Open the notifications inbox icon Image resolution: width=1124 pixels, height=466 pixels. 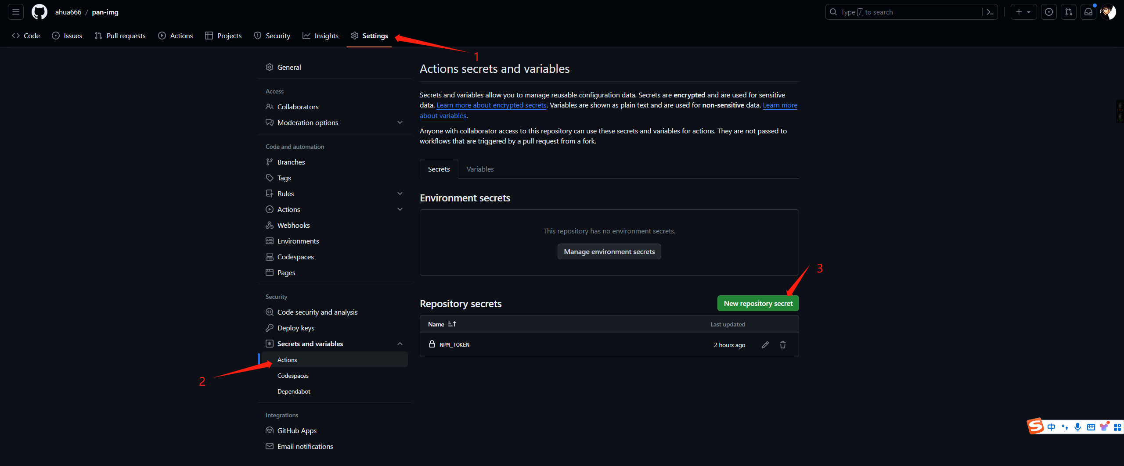1088,12
